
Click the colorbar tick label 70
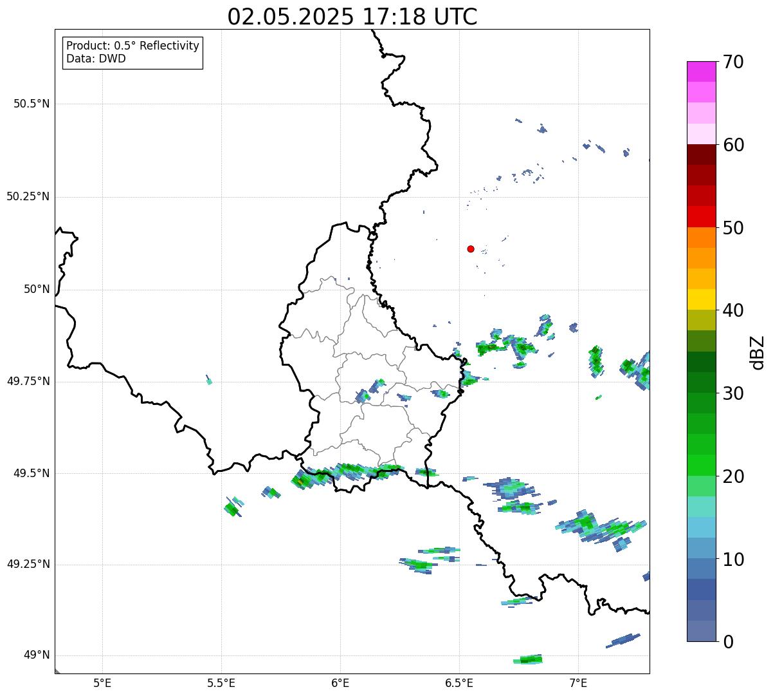click(732, 62)
